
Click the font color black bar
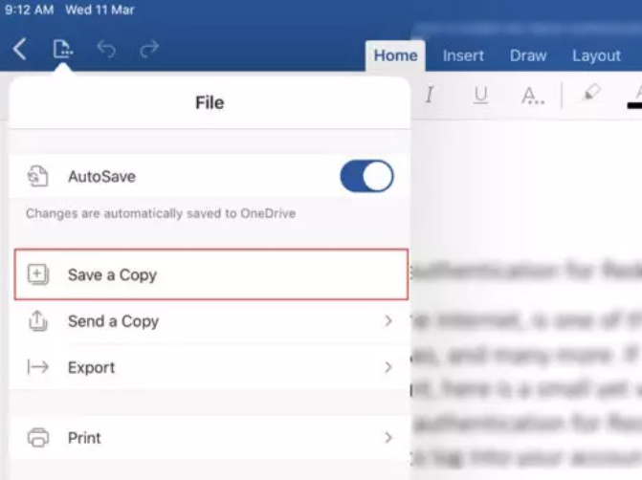(x=634, y=106)
